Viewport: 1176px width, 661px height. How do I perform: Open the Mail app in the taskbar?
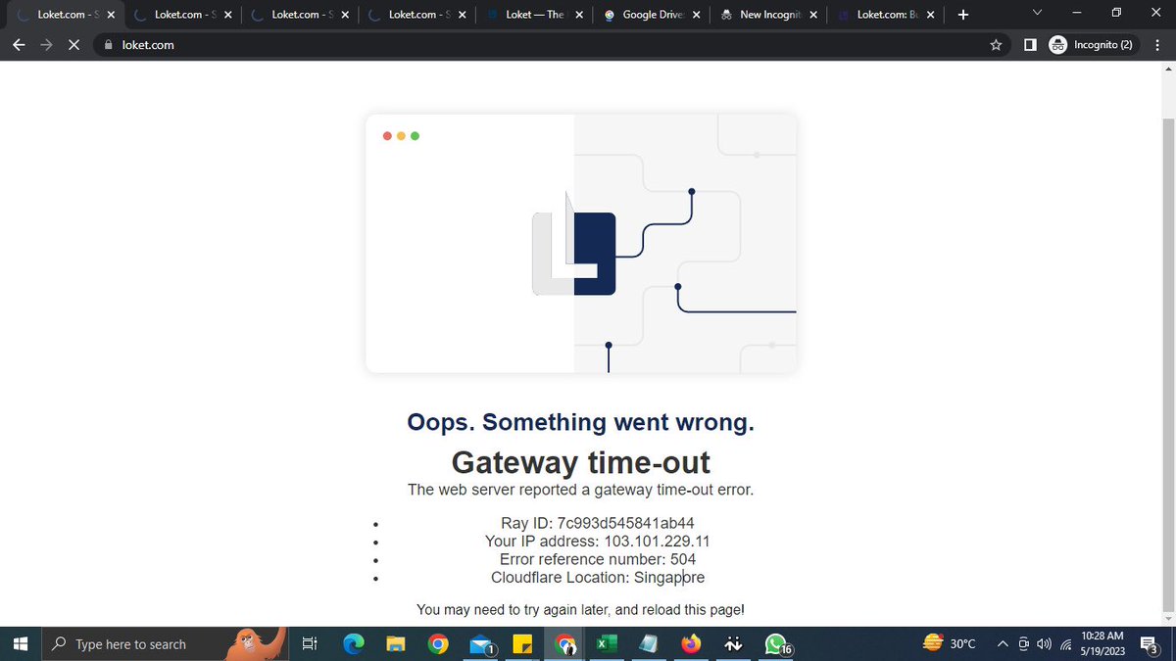tap(481, 644)
